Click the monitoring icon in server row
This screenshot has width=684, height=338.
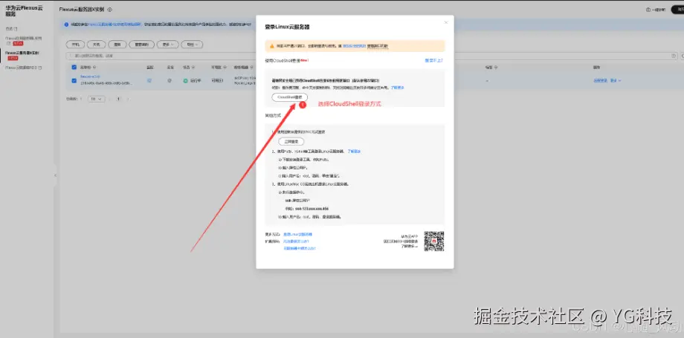pyautogui.click(x=149, y=81)
